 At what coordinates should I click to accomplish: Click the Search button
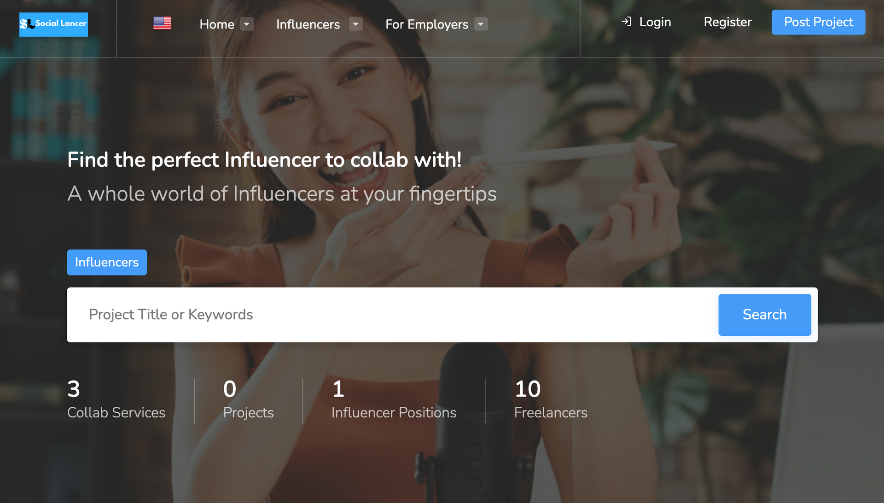[764, 315]
